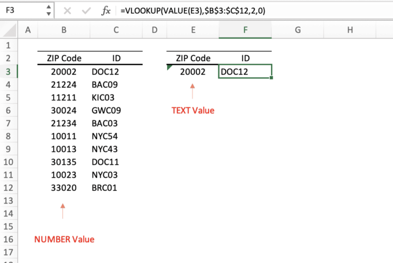The image size is (393, 263).
Task: Click the ID header cell in column F
Action: point(245,58)
